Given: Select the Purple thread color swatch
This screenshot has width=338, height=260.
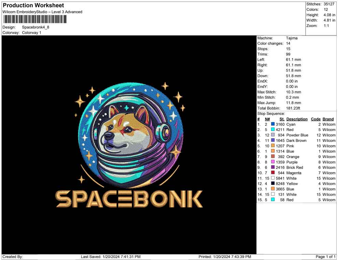Looking at the screenshot, I should 273,162.
